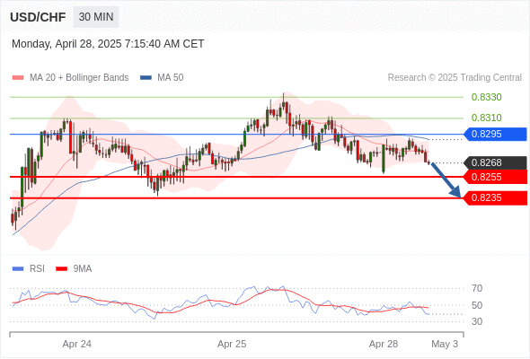This screenshot has width=530, height=359.
Task: Click the green 0.8310 resistance label
Action: (486, 118)
